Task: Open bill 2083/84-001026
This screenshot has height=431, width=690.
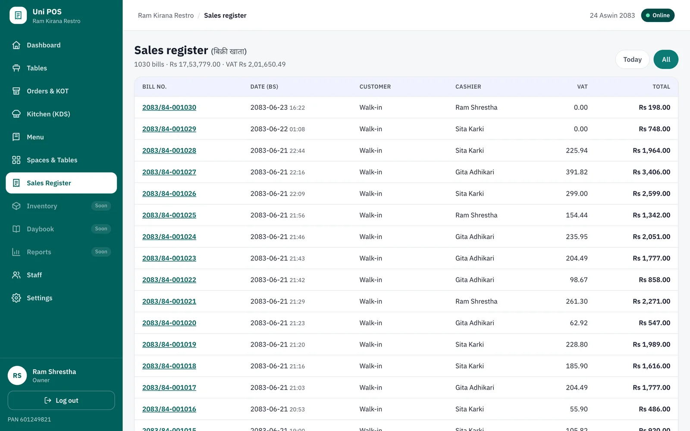Action: point(169,194)
